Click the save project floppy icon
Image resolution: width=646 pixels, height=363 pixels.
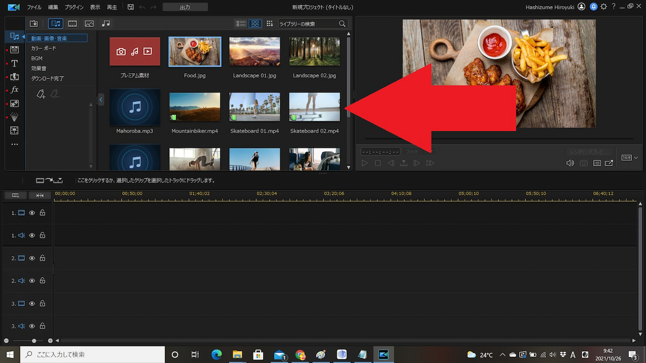130,7
